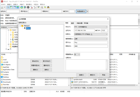Click the site 密码(W) password field

[91, 46]
